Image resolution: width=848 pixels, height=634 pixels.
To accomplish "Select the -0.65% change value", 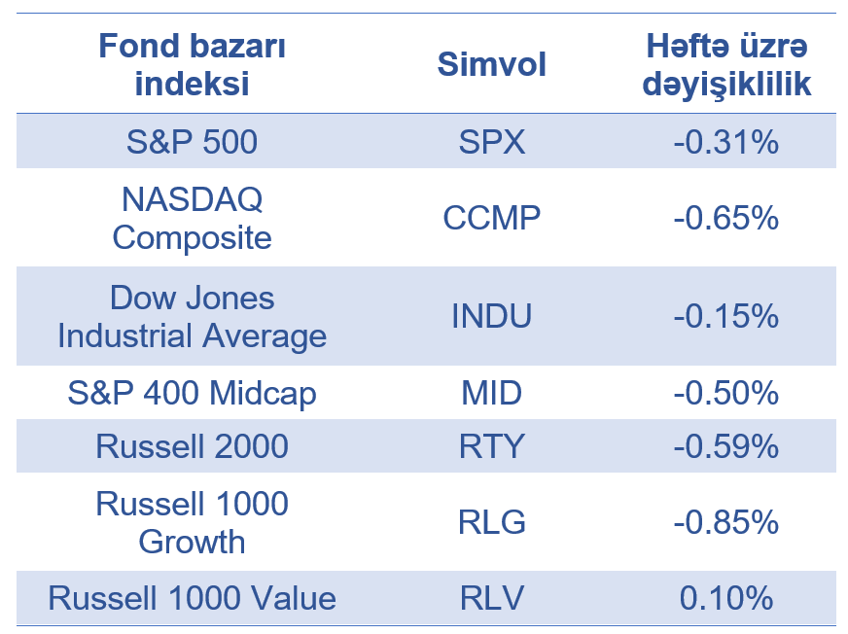I will (x=726, y=218).
